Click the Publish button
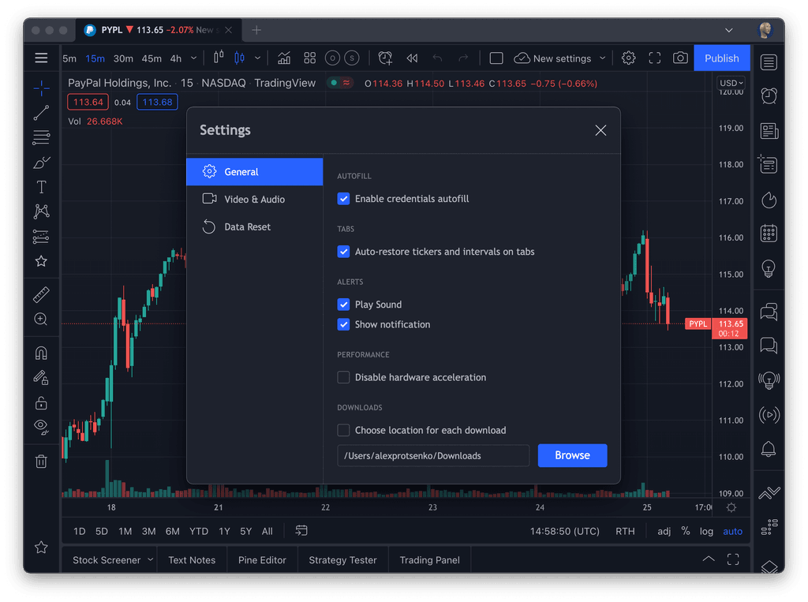Screen dimensions: 808x602 [x=721, y=58]
